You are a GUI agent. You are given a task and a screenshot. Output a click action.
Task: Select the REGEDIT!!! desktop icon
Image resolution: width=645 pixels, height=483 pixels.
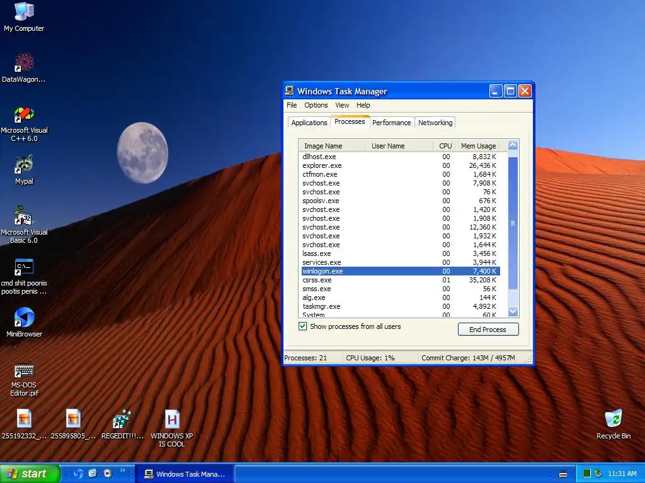coord(123,424)
